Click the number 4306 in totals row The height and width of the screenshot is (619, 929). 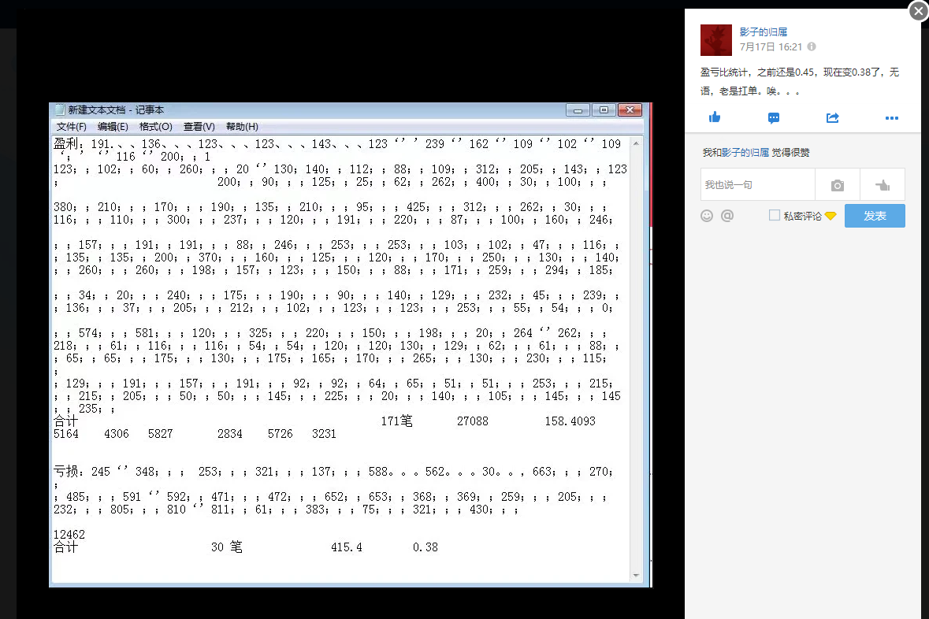pos(116,434)
